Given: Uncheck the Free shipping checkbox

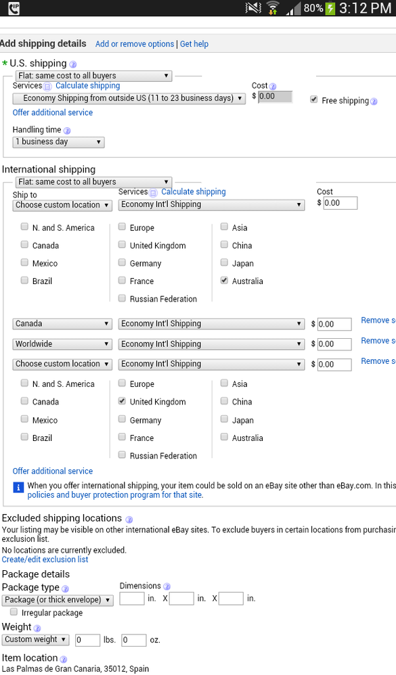Looking at the screenshot, I should pyautogui.click(x=313, y=100).
